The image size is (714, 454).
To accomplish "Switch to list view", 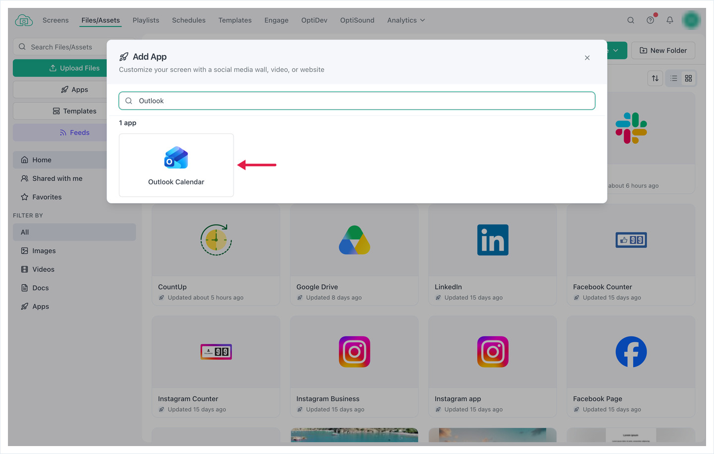I will 673,78.
